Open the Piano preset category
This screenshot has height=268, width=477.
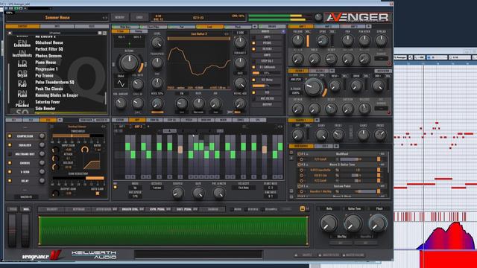pyautogui.click(x=22, y=95)
